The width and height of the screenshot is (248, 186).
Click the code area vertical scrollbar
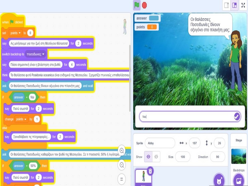point(130,77)
